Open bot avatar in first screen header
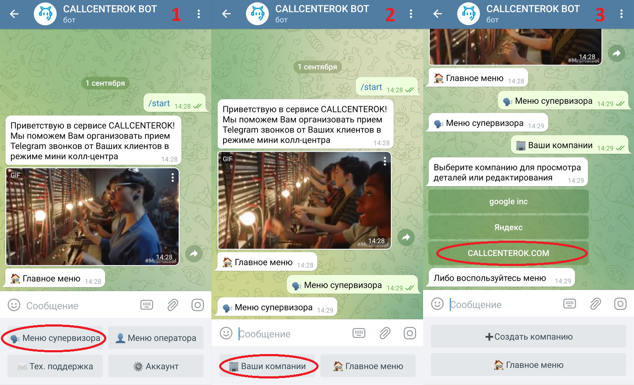The image size is (634, 385). coord(45,14)
